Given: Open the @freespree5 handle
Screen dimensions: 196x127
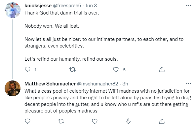Looking at the screenshot, I should tap(67, 6).
